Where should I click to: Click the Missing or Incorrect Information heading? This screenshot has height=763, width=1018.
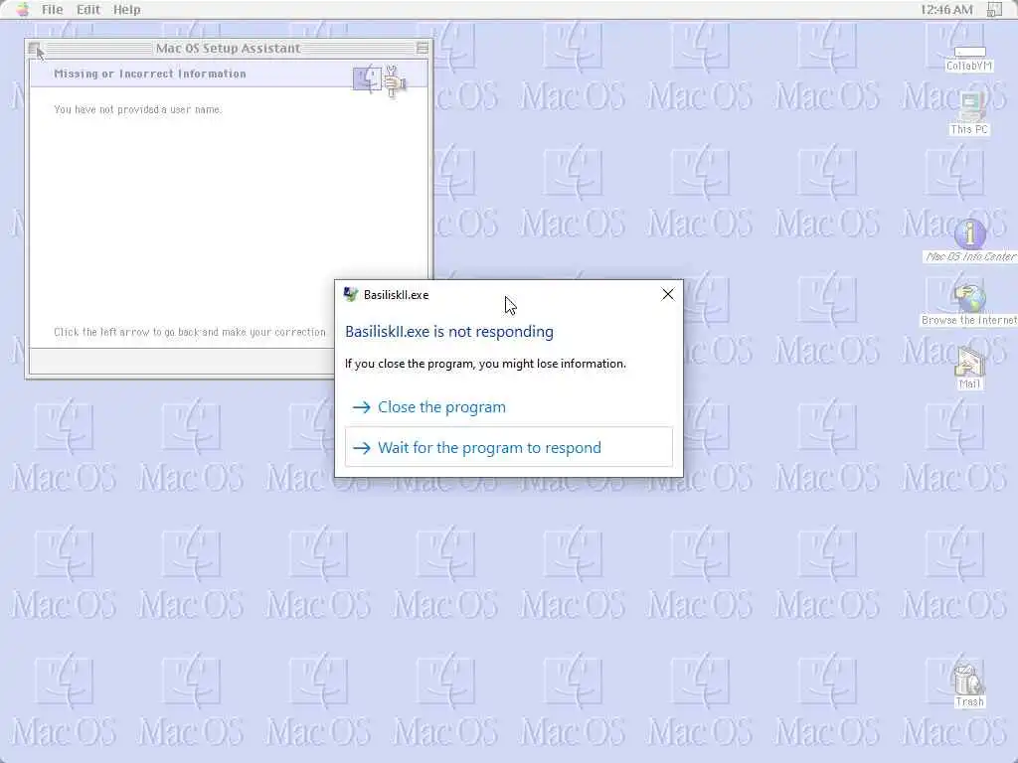click(150, 74)
